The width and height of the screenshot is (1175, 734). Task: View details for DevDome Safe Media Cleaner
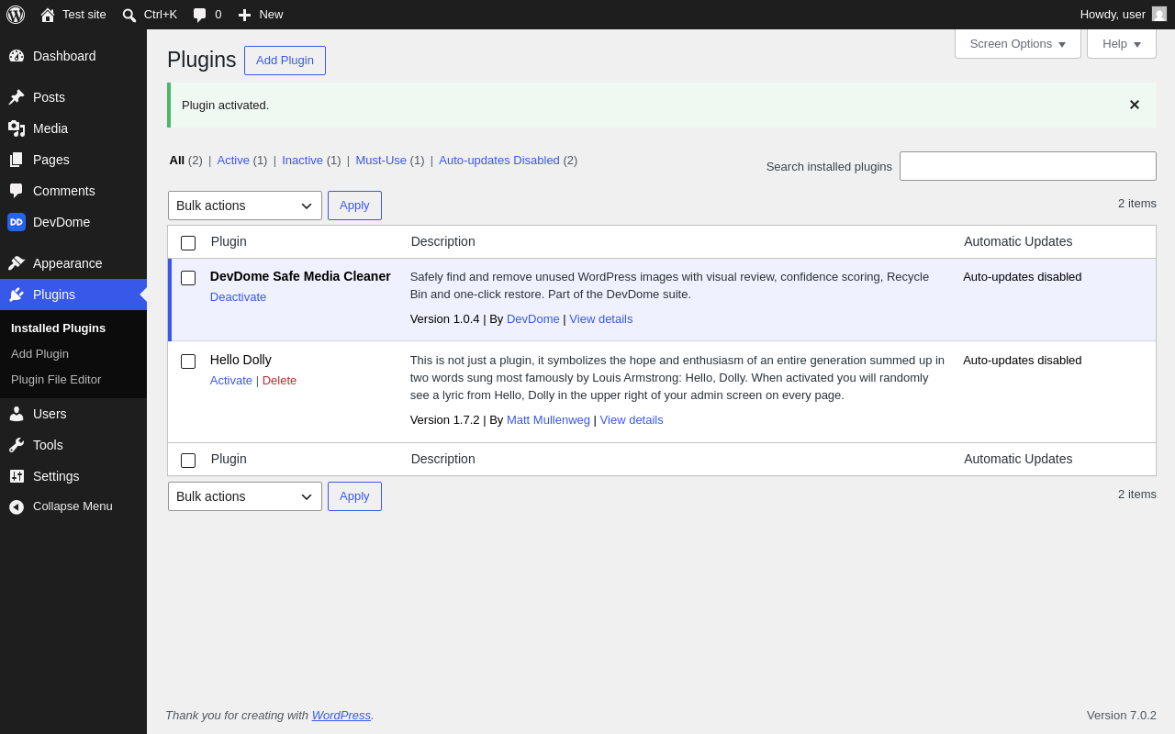coord(600,319)
